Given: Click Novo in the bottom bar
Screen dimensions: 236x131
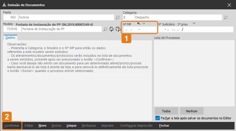Looking at the screenshot, I should [42, 125].
